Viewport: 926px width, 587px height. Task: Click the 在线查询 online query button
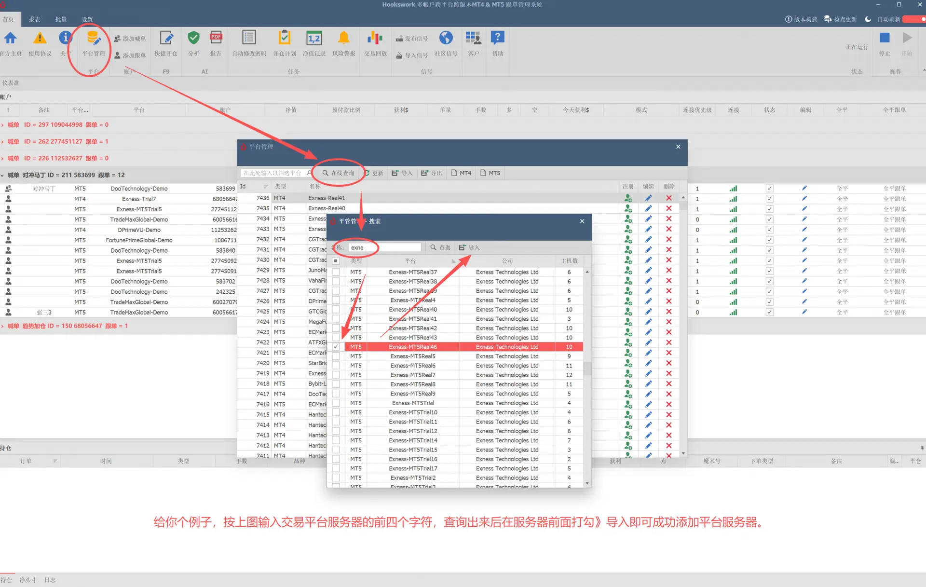(x=338, y=173)
